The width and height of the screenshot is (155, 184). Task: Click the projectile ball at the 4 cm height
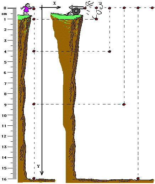[x=109, y=52]
